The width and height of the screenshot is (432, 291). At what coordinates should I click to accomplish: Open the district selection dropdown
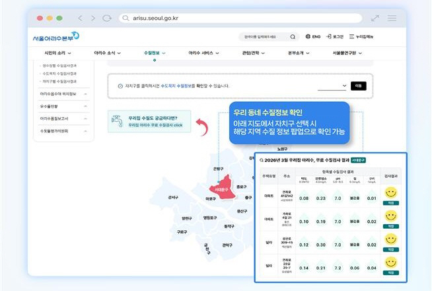coord(332,85)
